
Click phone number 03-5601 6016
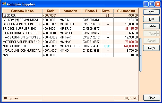pos(91,24)
